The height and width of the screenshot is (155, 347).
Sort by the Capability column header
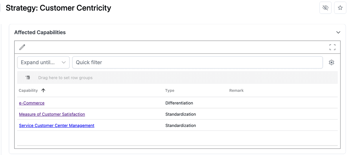coord(28,91)
